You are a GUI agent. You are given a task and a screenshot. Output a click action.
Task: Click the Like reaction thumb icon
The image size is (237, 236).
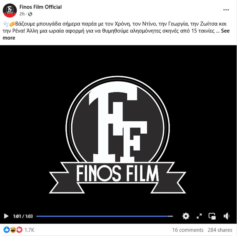pos(6,230)
